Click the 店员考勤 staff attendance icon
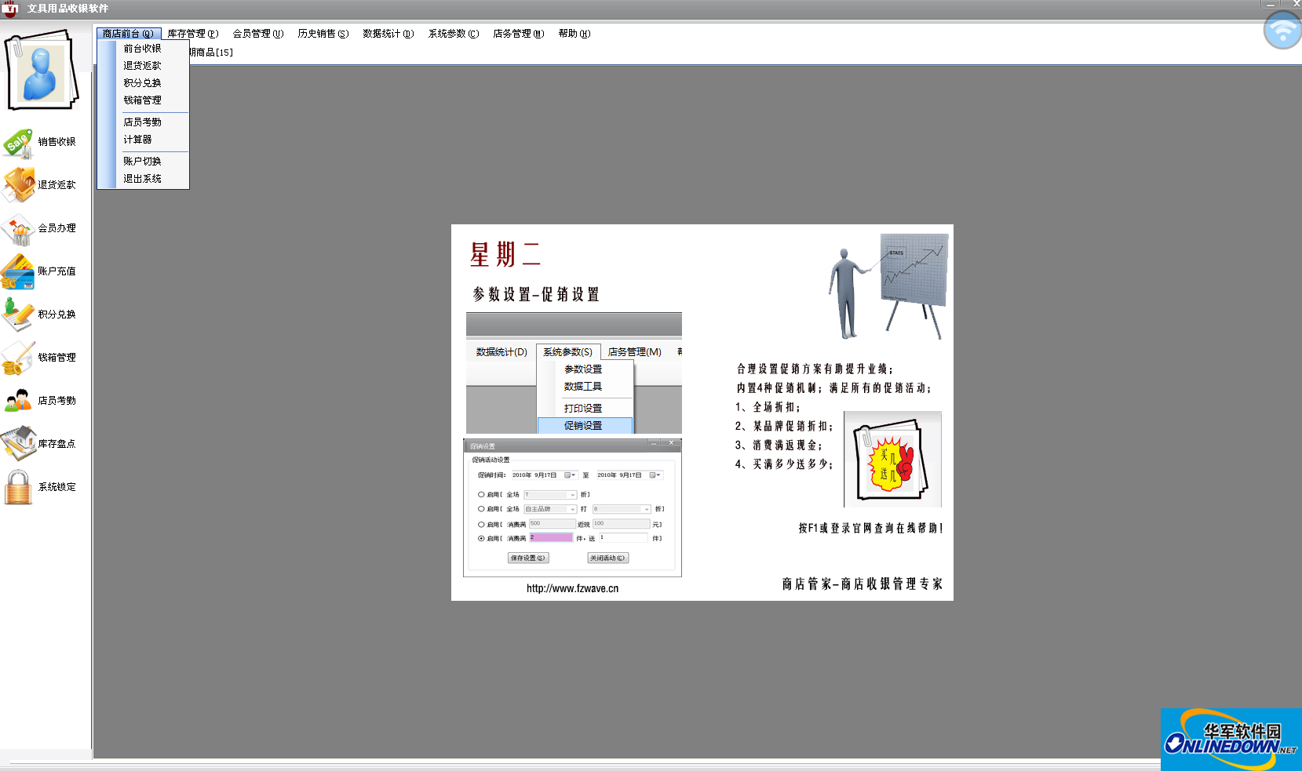 (x=18, y=401)
